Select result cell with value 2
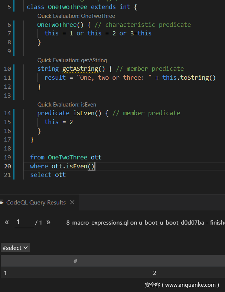225x292 pixels. [154, 273]
